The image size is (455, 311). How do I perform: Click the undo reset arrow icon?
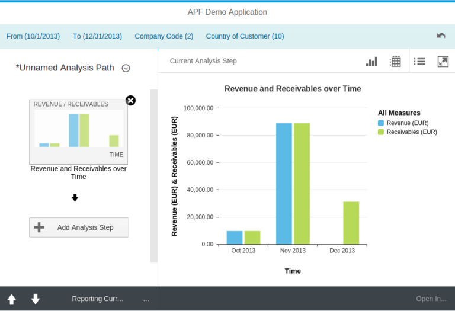tap(441, 36)
